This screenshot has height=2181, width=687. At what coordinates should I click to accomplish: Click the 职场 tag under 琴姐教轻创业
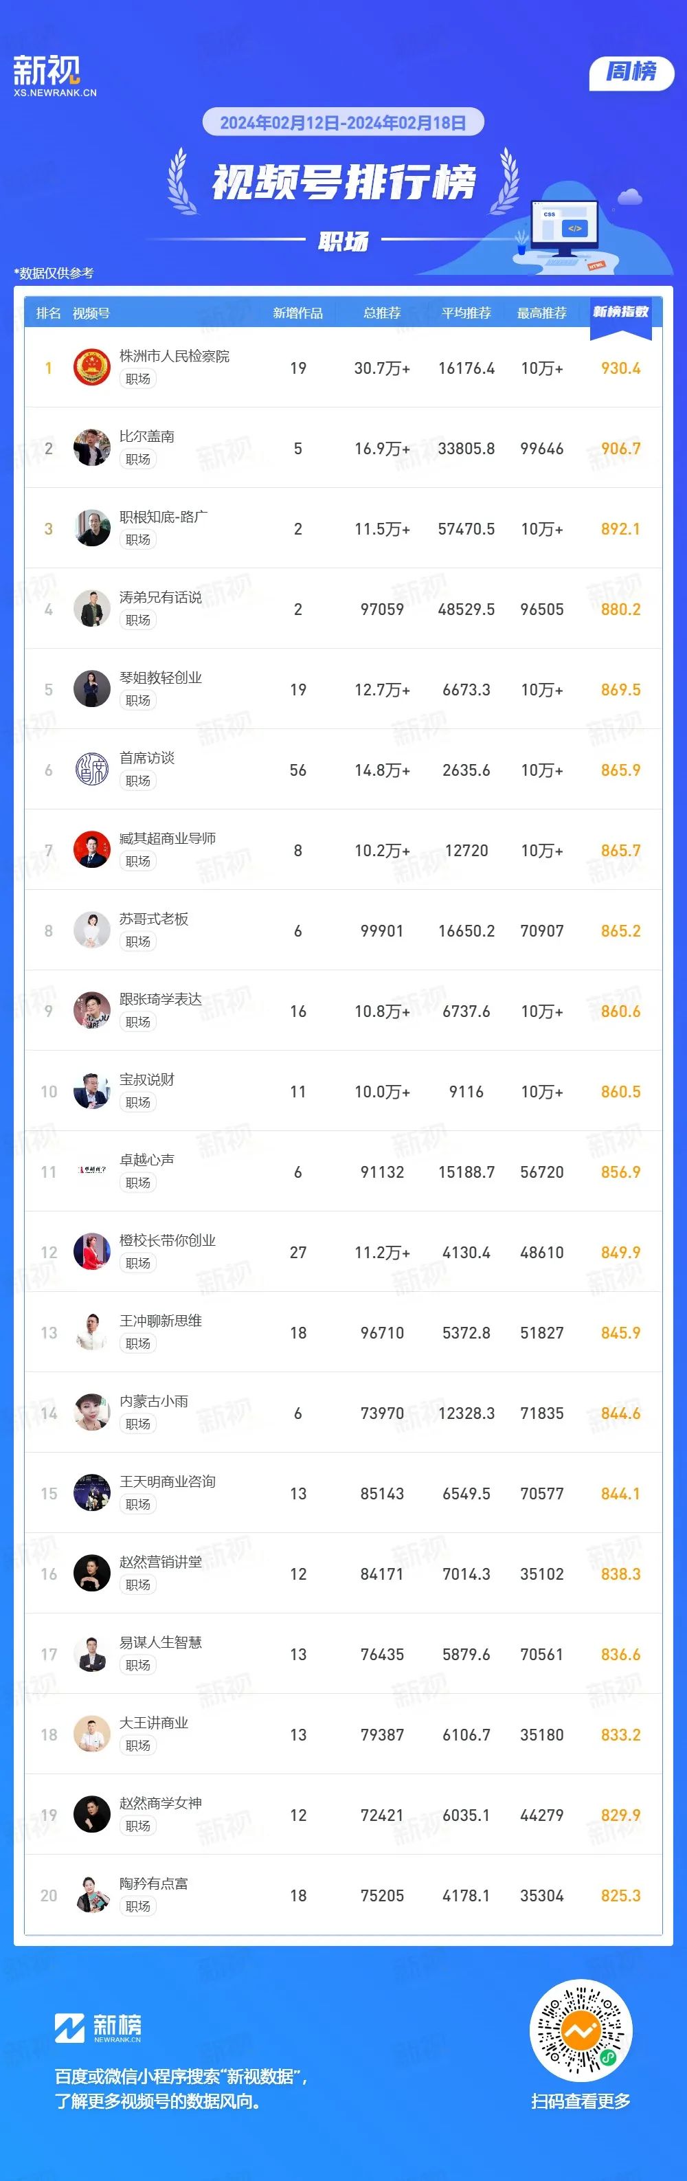pos(138,700)
